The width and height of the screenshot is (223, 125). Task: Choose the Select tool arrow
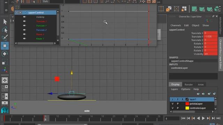click(x=5, y=22)
